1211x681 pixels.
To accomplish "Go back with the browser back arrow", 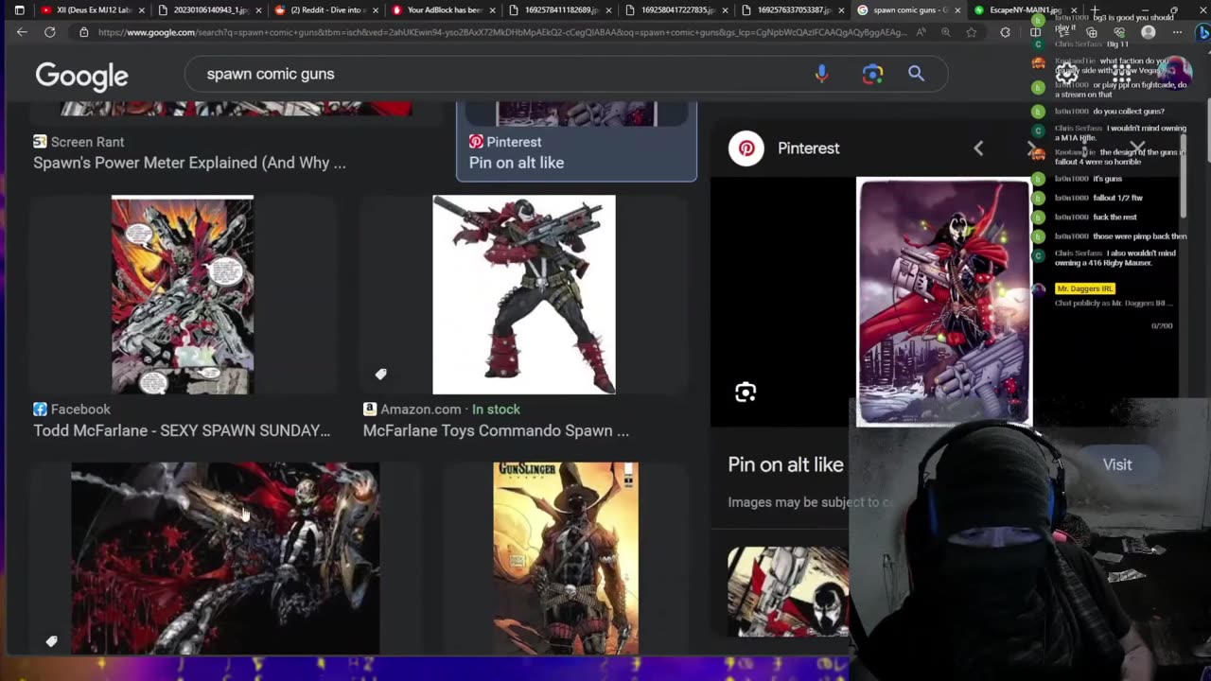I will point(22,32).
